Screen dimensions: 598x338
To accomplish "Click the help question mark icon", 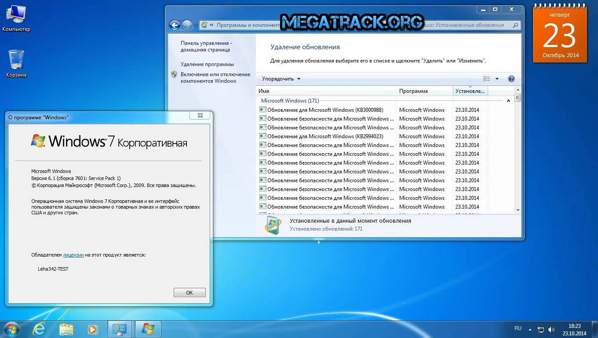I will click(511, 79).
